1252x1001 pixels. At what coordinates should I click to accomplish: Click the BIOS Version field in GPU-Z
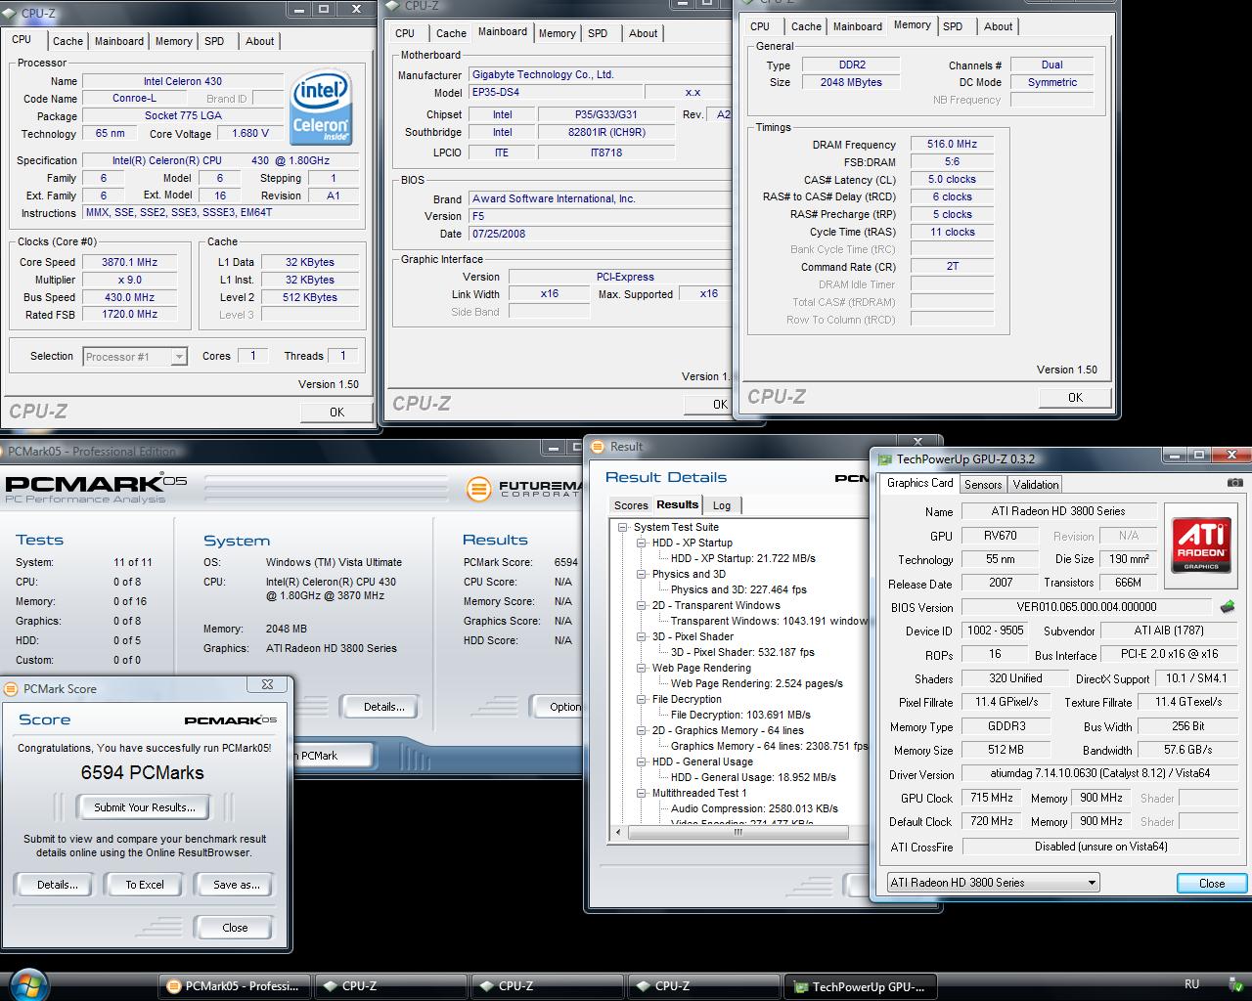(x=1087, y=607)
